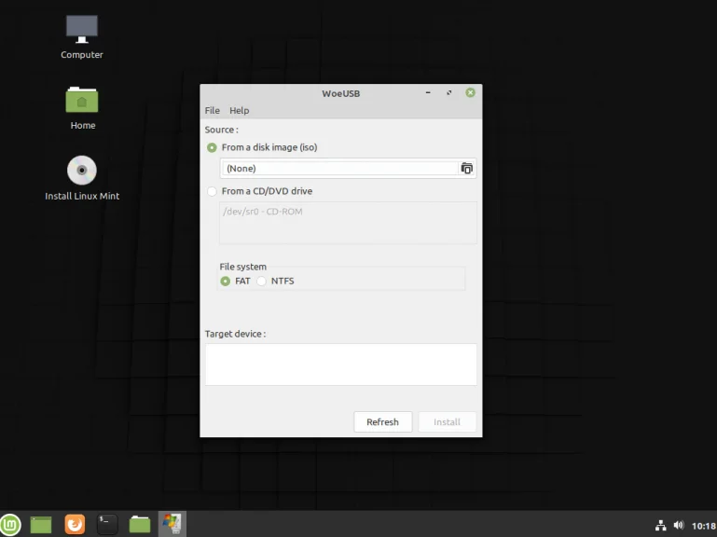The height and width of the screenshot is (537, 717).
Task: Open the Help menu
Action: click(x=239, y=110)
